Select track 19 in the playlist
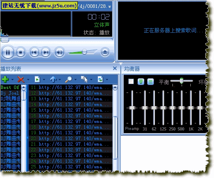Image resolution: width=214 pixels, height=178 pixels. tap(70, 133)
